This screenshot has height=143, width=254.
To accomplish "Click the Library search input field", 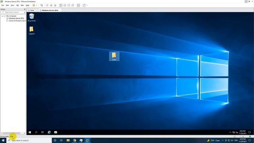I will point(12,12).
